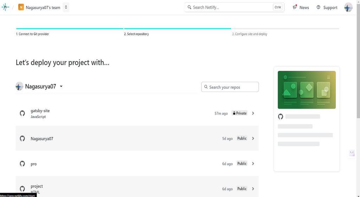Open the News megaphone icon
Screen dimensions: 360x197
point(295,7)
